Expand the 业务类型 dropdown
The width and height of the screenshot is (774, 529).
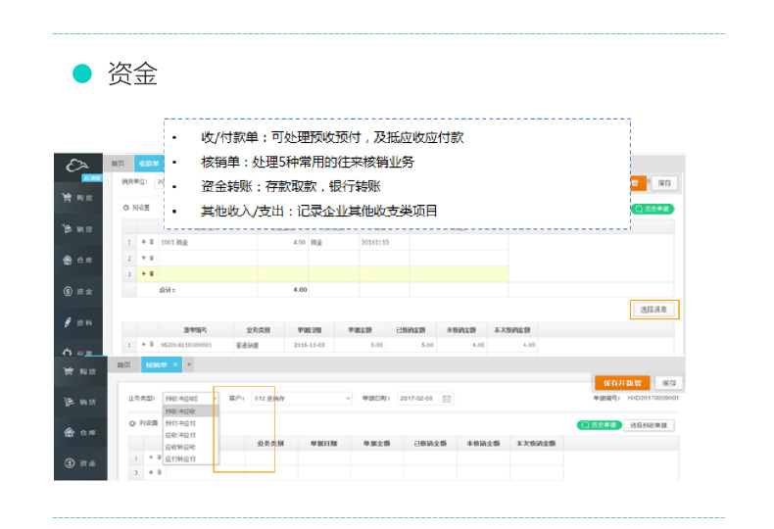tap(190, 399)
